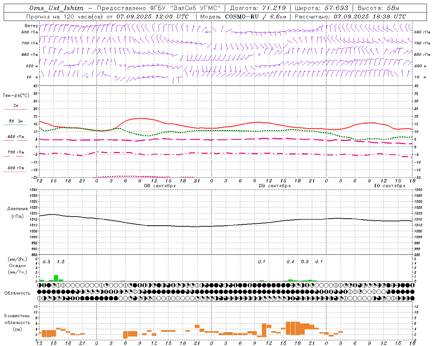Click the Давление pressure panel label
432x346 pixels.
pos(18,209)
